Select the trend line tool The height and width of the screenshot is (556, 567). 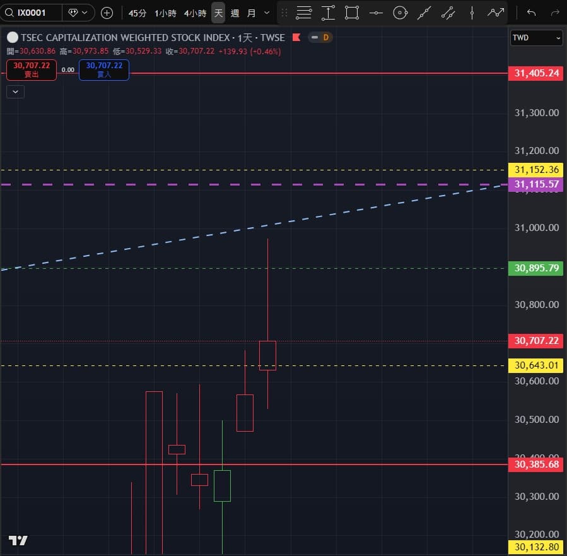pyautogui.click(x=424, y=13)
